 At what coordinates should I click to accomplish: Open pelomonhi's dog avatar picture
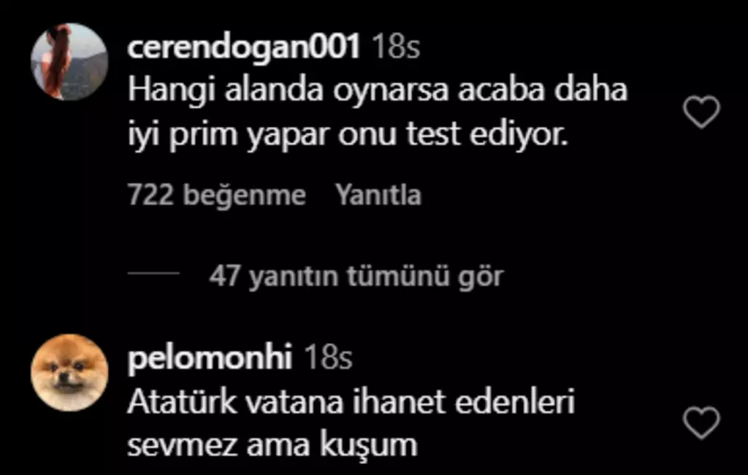point(69,373)
